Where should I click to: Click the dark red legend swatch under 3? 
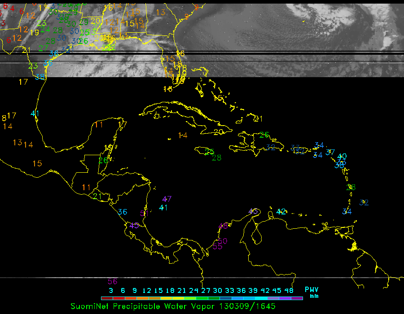coord(107,298)
